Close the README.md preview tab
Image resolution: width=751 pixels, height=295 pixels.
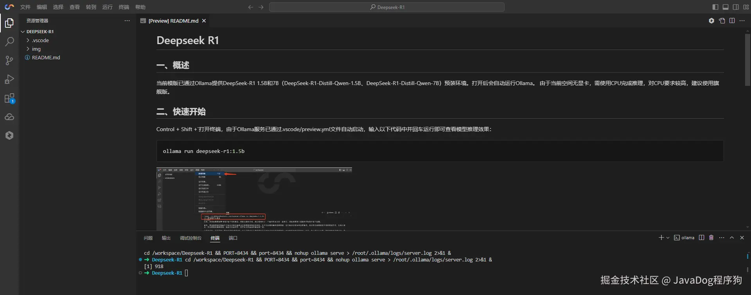204,21
